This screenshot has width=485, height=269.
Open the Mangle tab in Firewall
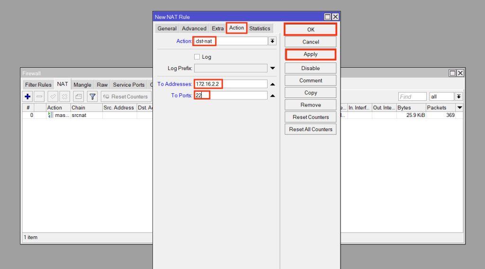coord(82,85)
